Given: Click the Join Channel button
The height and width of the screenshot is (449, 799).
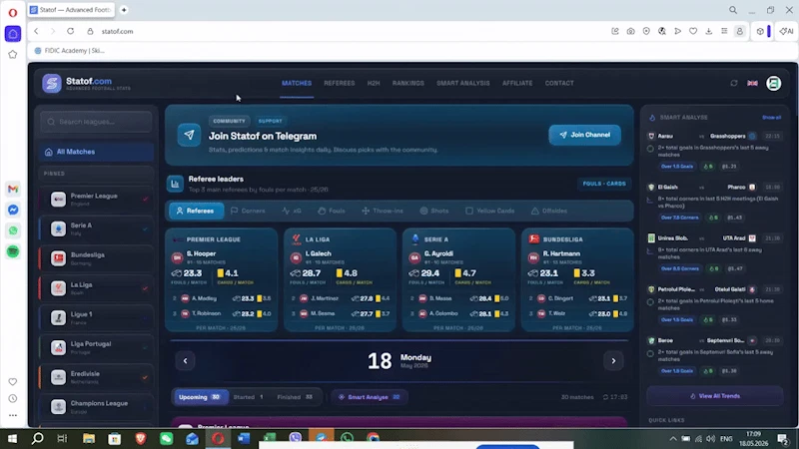Looking at the screenshot, I should pyautogui.click(x=584, y=135).
